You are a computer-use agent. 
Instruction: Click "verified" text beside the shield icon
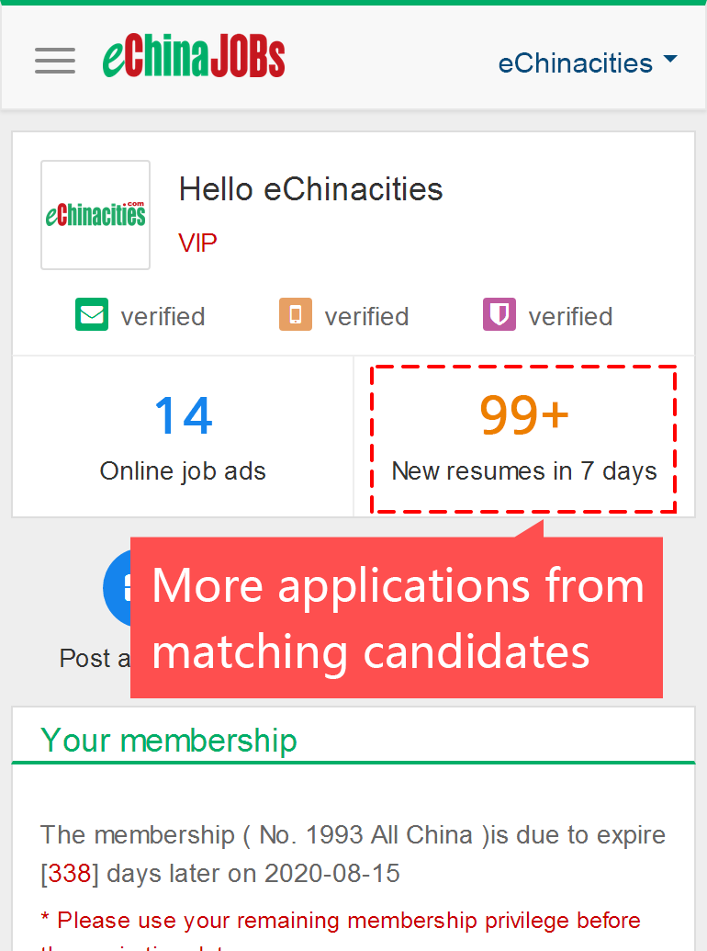570,317
